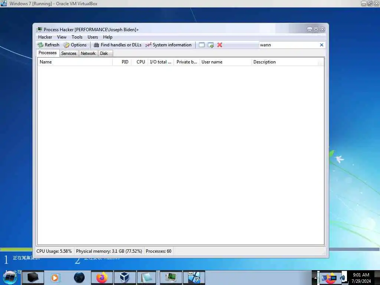The height and width of the screenshot is (285, 380).
Task: Click the black box taskbar icon
Action: click(x=33, y=278)
